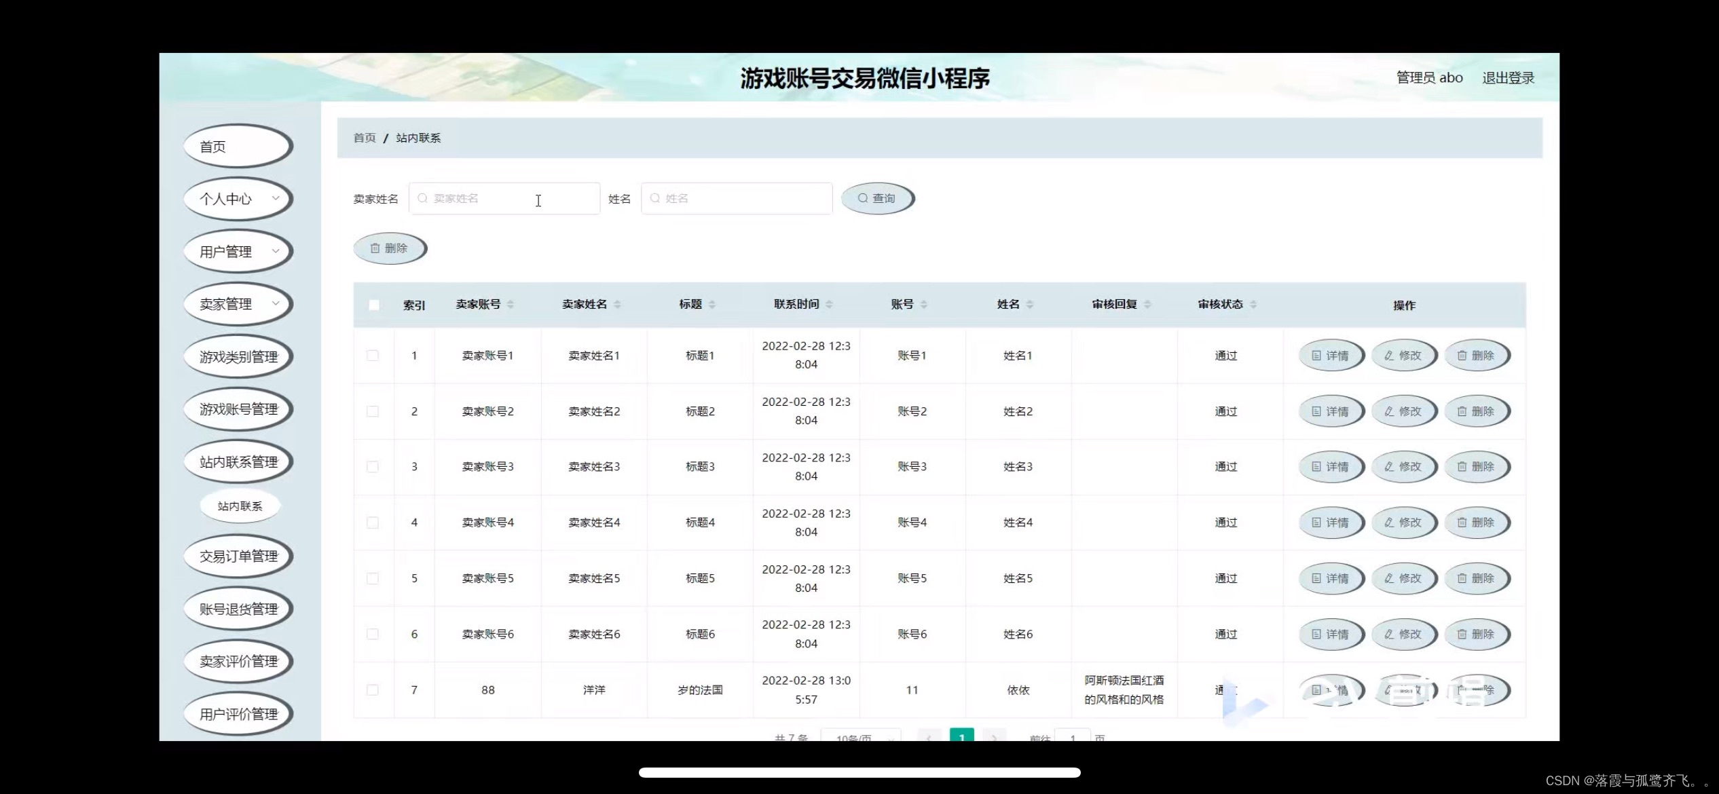Edit the row with 卖家姓名5

pos(1403,578)
